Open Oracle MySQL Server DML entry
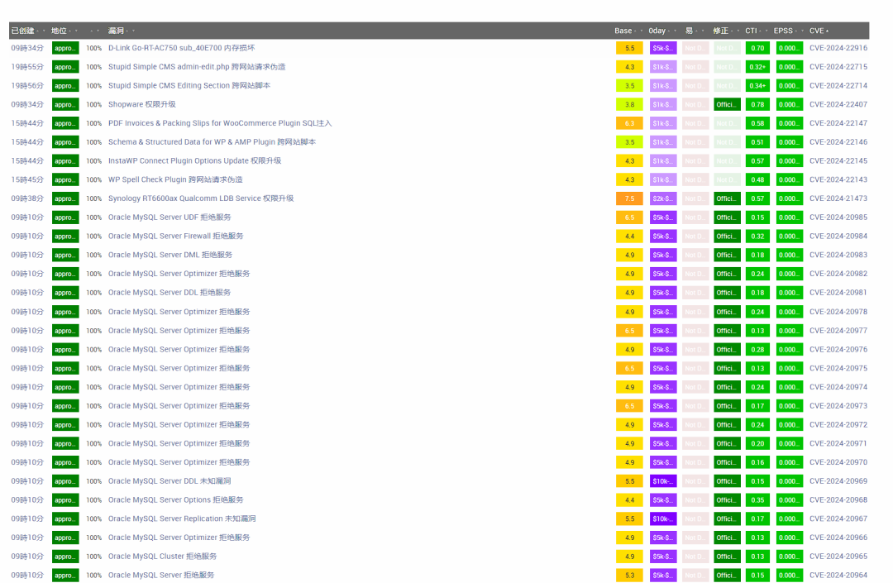893x583 pixels. coord(170,255)
